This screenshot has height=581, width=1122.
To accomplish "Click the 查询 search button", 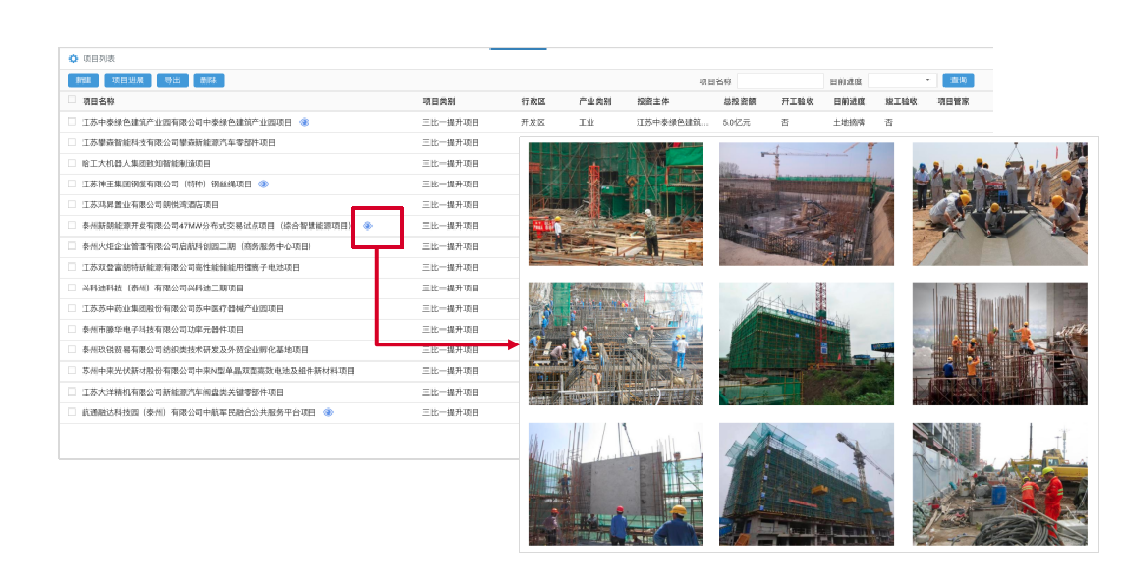I will click(x=958, y=80).
